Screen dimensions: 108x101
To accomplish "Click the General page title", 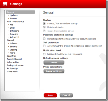I will tap(48, 13).
